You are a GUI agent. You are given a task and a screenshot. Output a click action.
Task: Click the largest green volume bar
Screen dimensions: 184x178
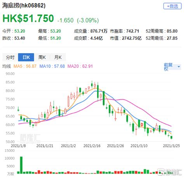[21, 165]
